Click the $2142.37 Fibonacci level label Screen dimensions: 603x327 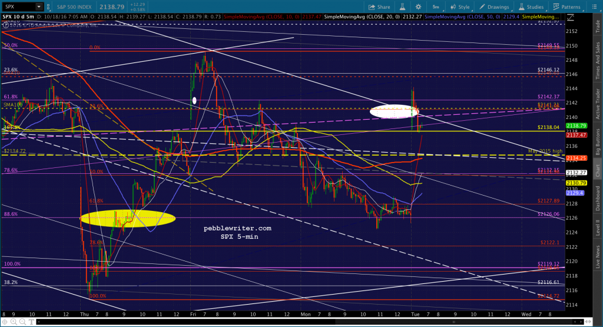(x=548, y=97)
